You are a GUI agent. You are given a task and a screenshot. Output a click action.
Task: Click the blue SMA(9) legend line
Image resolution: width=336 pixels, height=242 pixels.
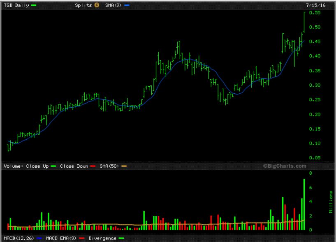(x=127, y=5)
